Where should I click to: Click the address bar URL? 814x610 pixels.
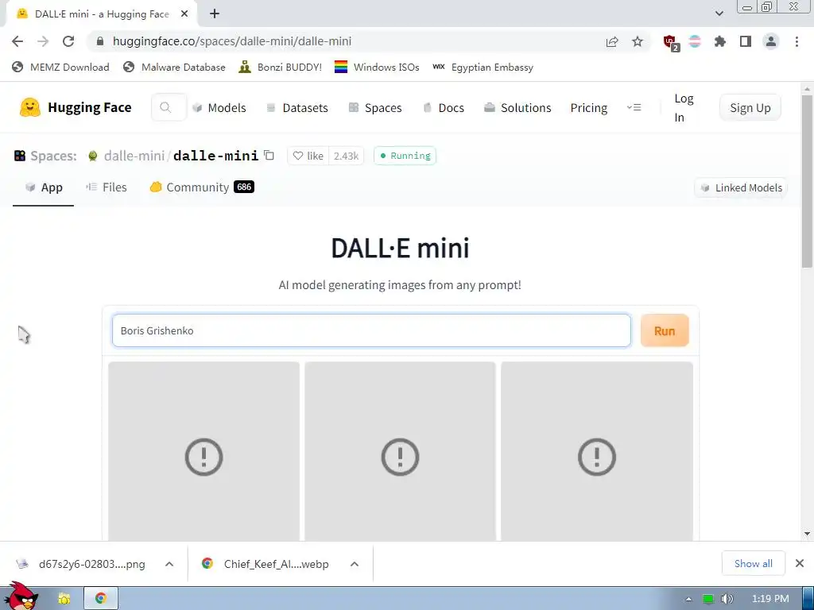[x=231, y=41]
